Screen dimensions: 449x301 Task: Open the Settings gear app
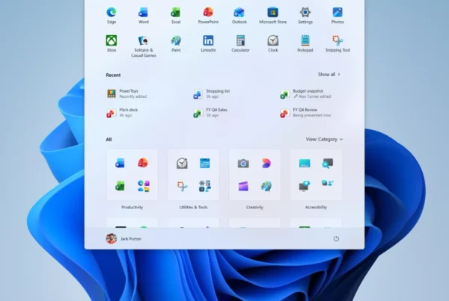[305, 16]
